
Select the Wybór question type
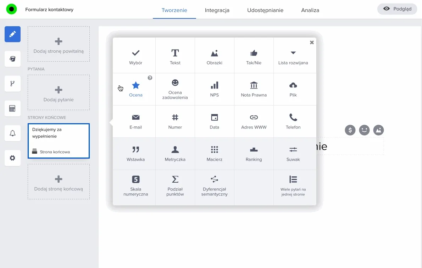click(134, 55)
